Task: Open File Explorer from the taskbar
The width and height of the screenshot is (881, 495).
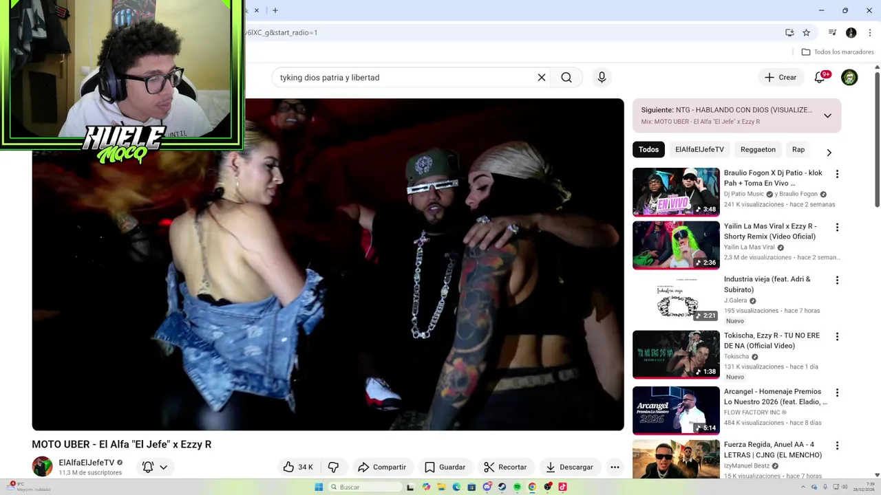Action: coord(441,487)
